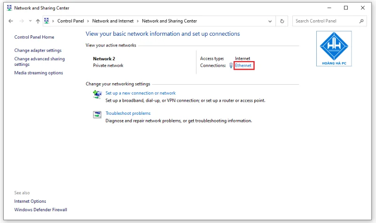376x223 pixels.
Task: Maximize the Network and Sharing Center window
Action: 346,8
